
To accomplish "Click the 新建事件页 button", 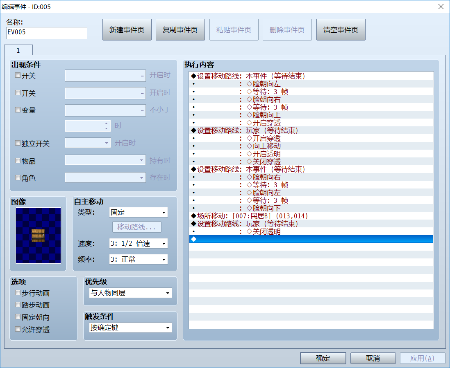I will coord(127,30).
